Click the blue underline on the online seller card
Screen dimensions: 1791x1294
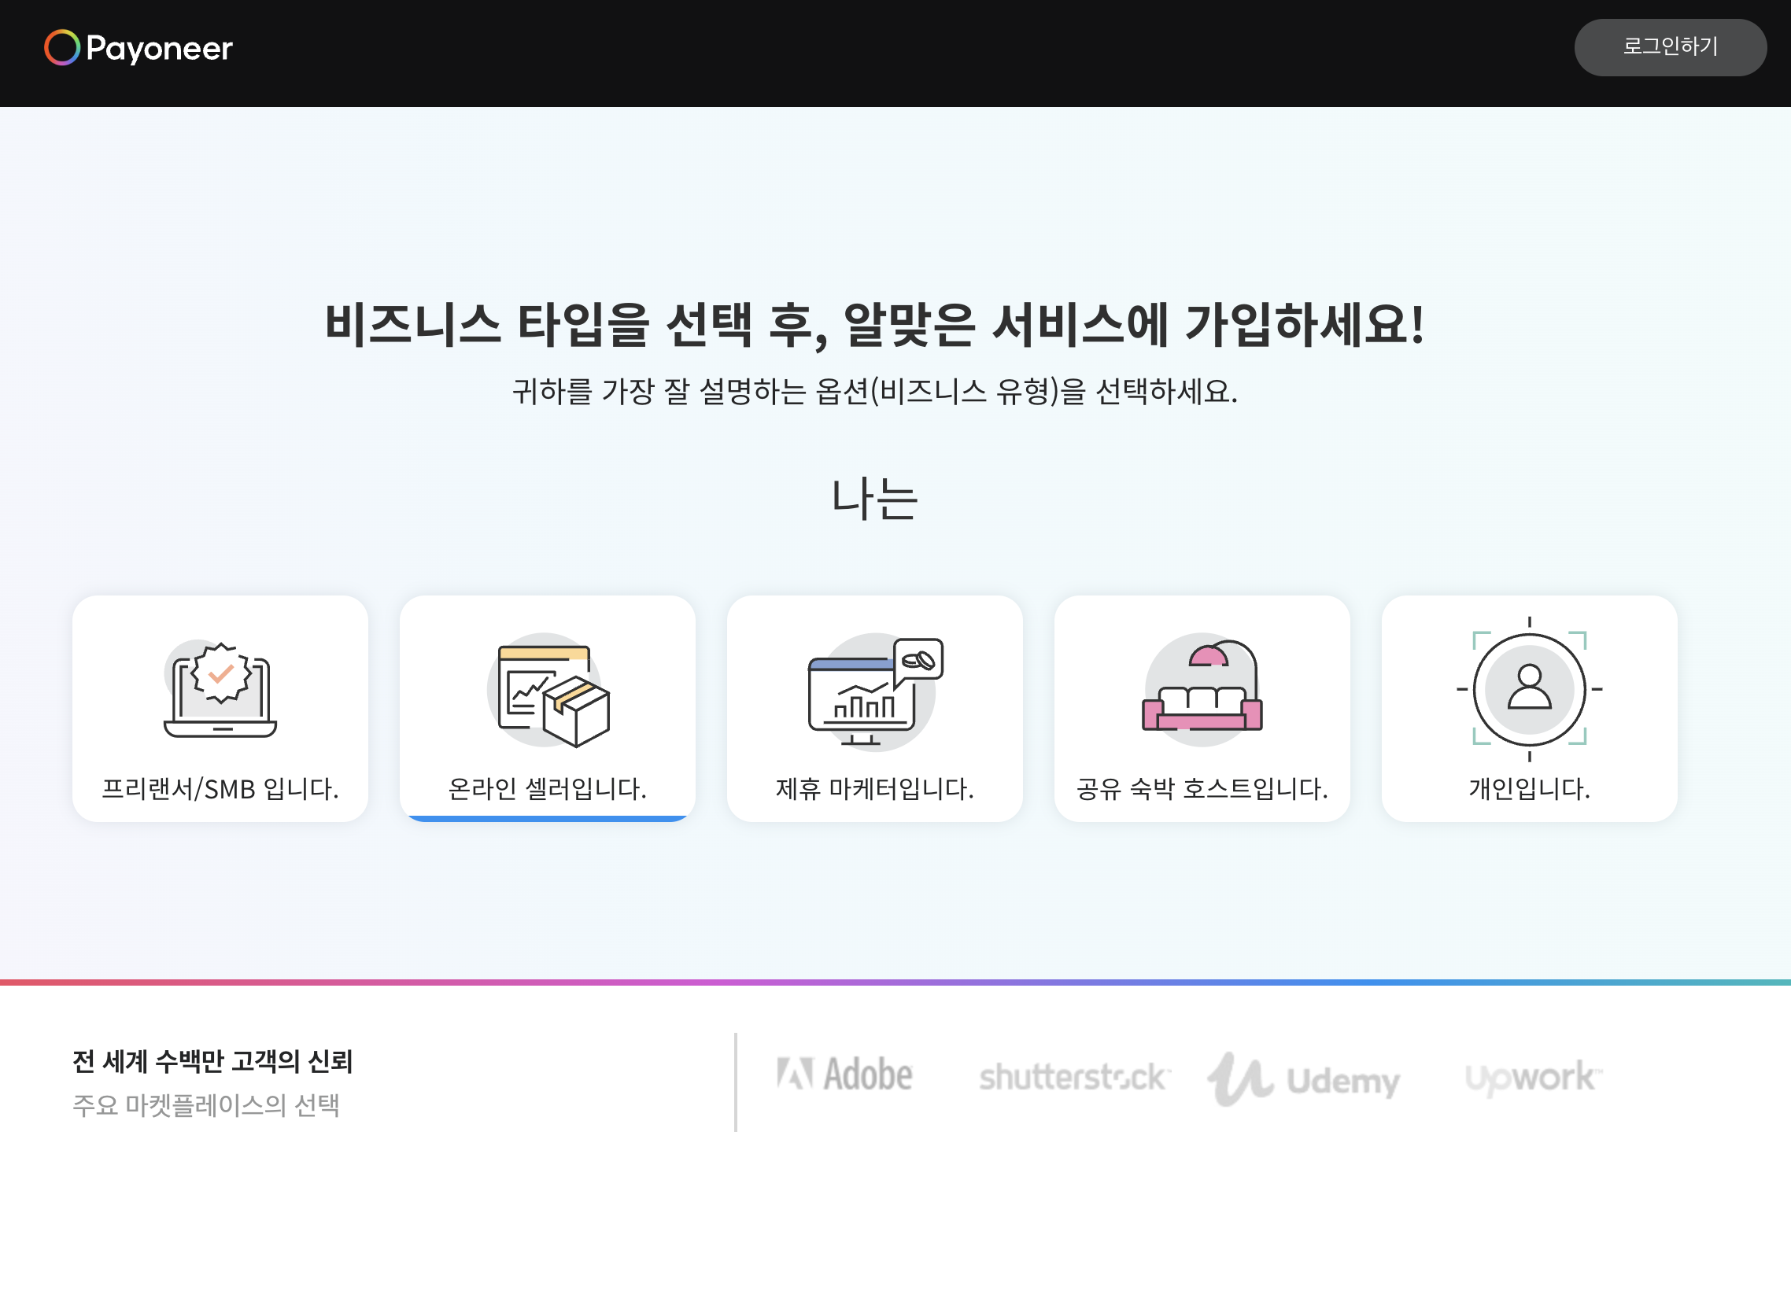coord(547,819)
